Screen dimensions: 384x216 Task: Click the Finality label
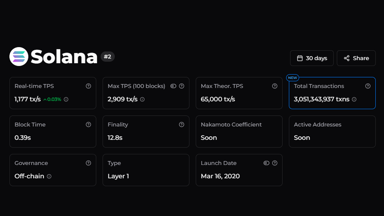(x=118, y=124)
